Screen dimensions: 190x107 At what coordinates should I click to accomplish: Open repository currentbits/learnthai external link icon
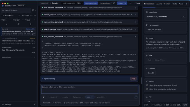(x=184, y=17)
